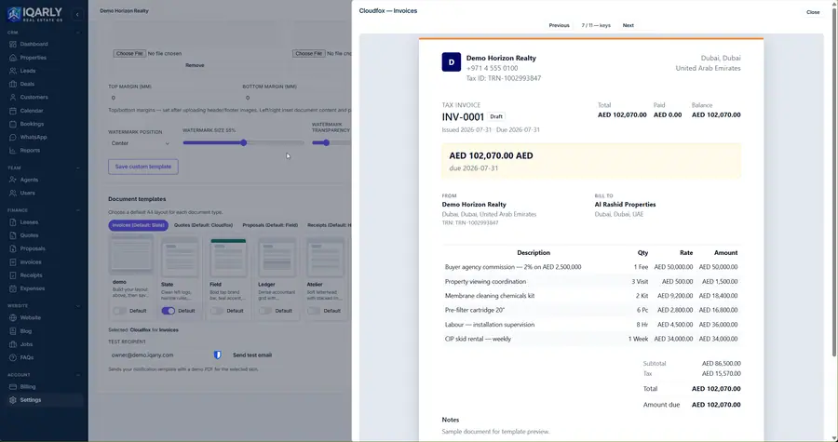Select the Deals briefcase icon
Viewport: 838px width, 442px height.
pos(13,84)
